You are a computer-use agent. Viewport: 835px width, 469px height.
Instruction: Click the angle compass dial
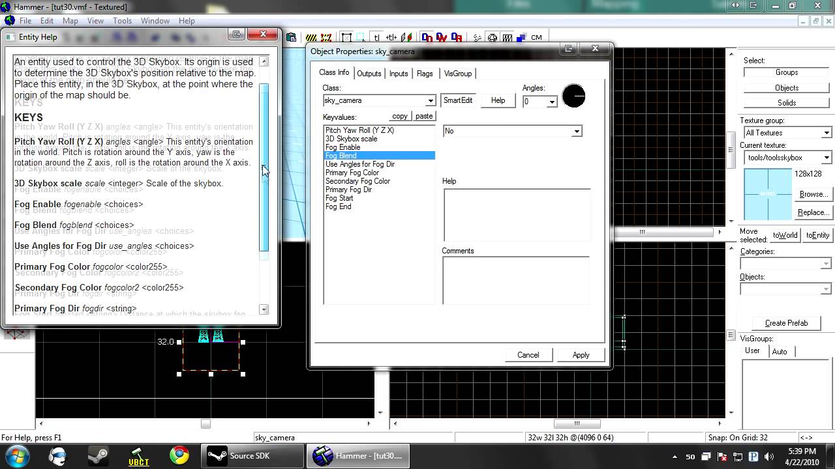coord(573,96)
